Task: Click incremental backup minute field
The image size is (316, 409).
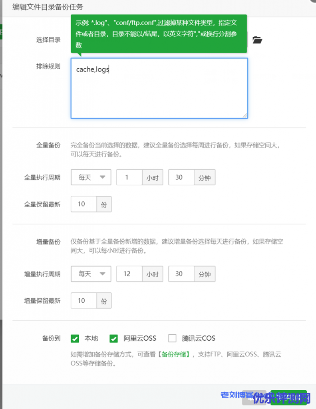Action: click(x=181, y=274)
